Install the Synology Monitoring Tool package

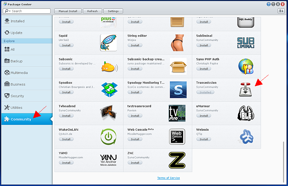click(135, 92)
